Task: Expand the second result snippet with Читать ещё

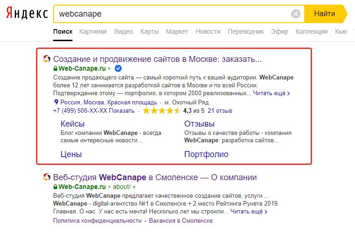Action: click(248, 212)
